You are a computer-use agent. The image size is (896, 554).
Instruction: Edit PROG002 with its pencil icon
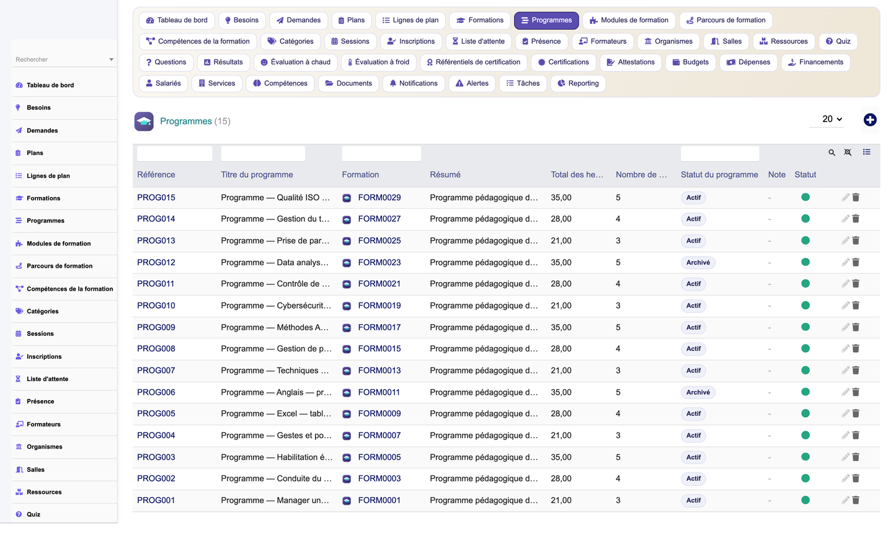pos(845,478)
